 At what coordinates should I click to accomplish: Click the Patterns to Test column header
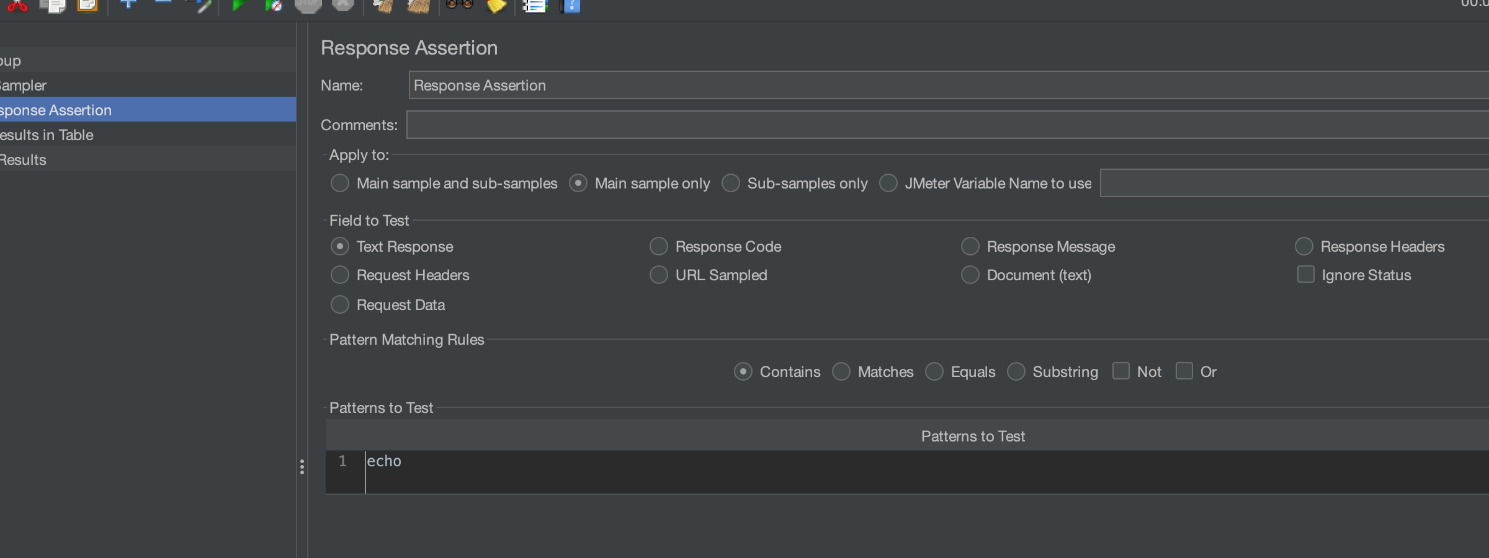[907, 436]
